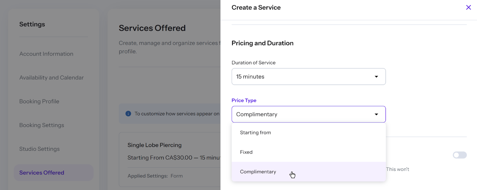Click the Create a Service panel title

[256, 7]
